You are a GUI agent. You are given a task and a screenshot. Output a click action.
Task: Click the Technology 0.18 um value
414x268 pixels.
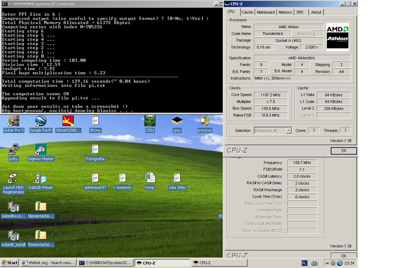tap(264, 47)
